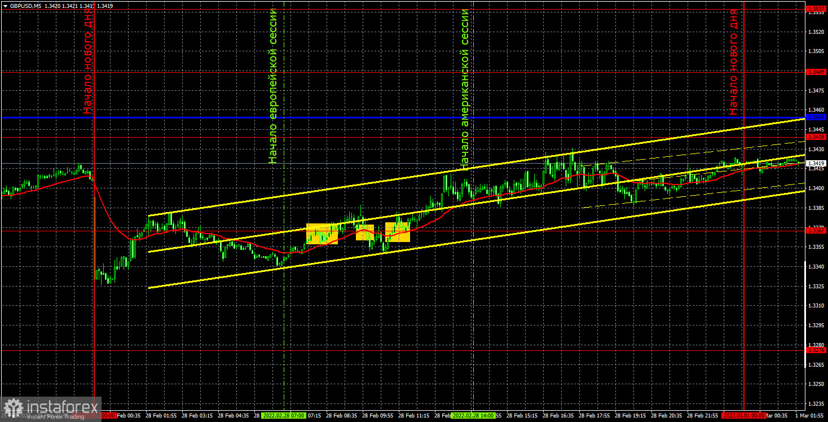Select the red 1.3489 price level label
Screen dimensions: 828x422
click(816, 72)
